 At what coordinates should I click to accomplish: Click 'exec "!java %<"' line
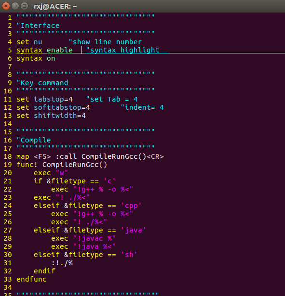tap(83, 246)
